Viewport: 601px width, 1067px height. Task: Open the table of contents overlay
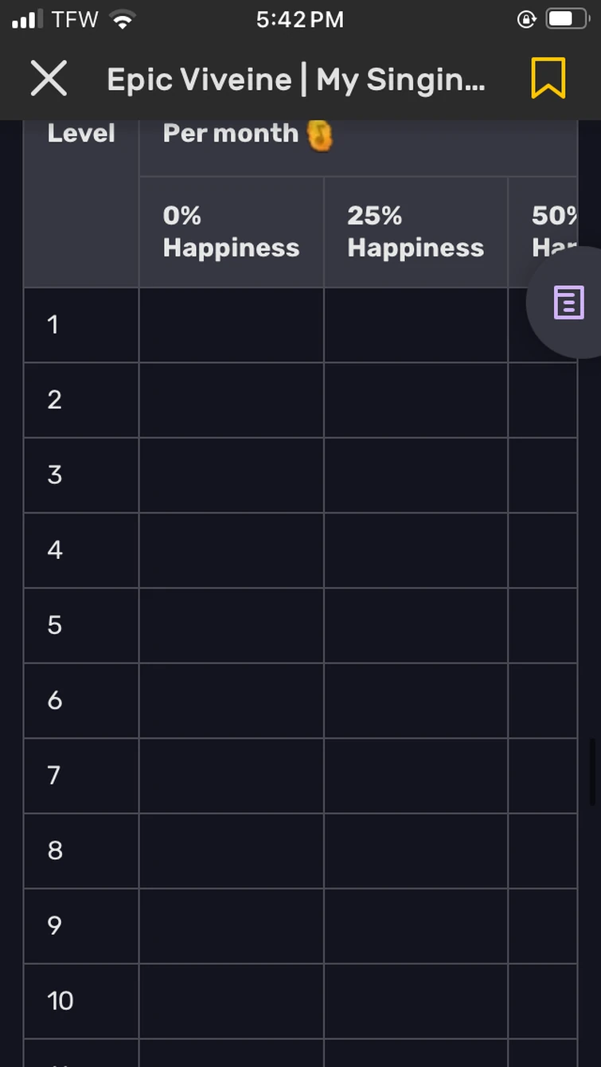[x=568, y=303]
